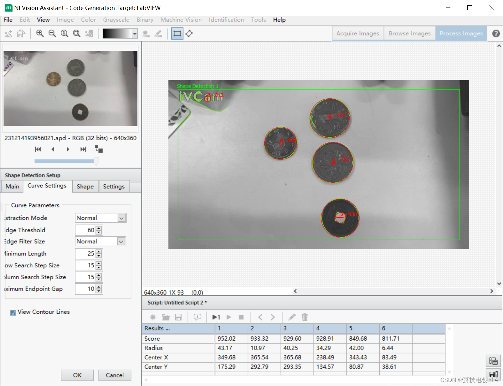The height and width of the screenshot is (386, 503).
Task: Open the grayscale palette dropdown arrow
Action: click(x=135, y=33)
